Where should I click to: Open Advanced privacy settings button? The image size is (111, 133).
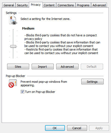click(x=67, y=67)
